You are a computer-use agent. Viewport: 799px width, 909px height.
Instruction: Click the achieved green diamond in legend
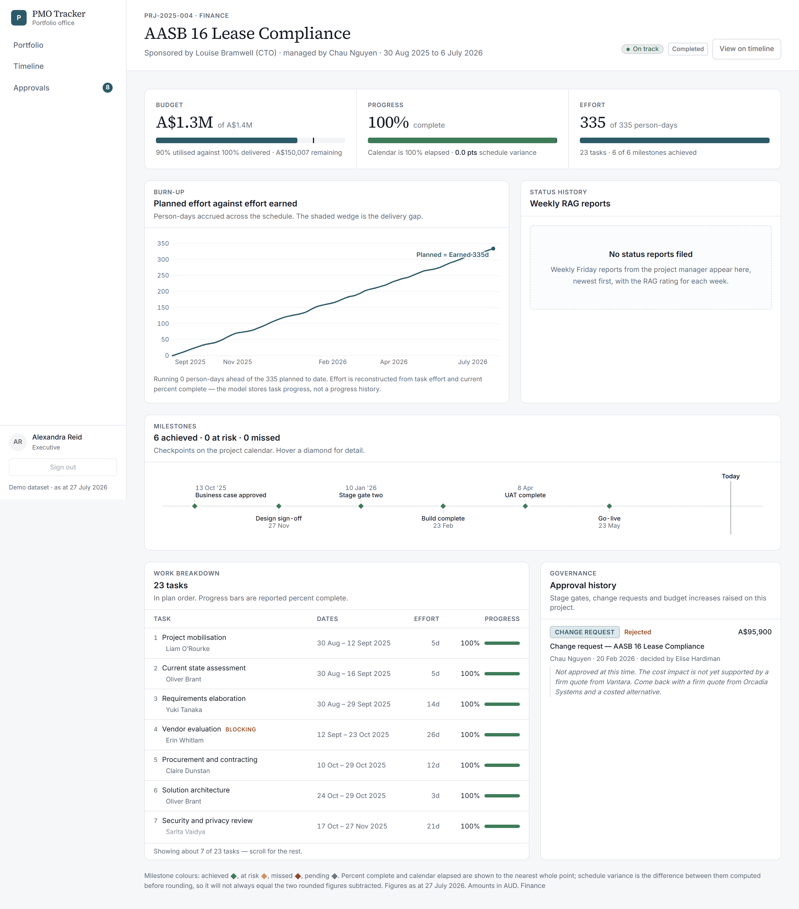(x=234, y=876)
